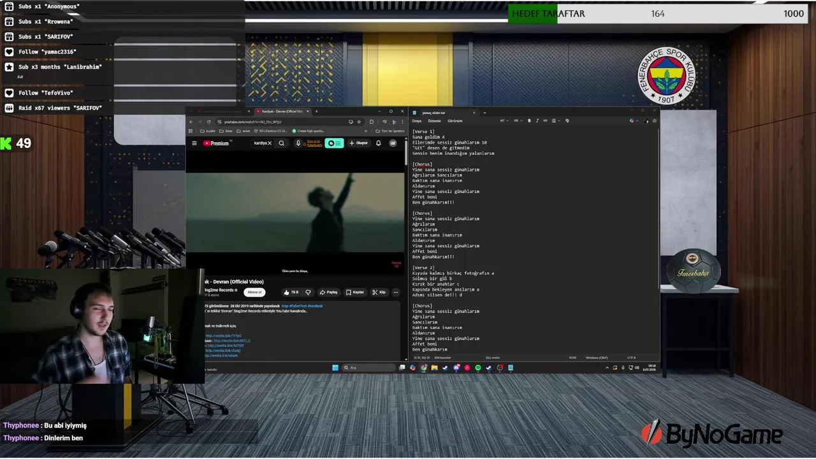The height and width of the screenshot is (459, 816).
Task: Click the Windows Start button
Action: [x=335, y=368]
